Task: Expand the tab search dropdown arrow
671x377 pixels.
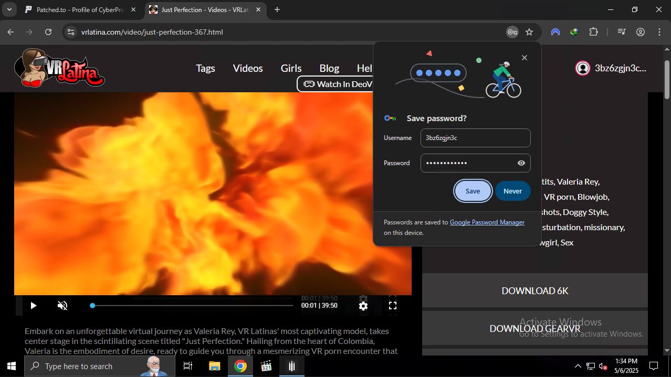Action: 9,9
